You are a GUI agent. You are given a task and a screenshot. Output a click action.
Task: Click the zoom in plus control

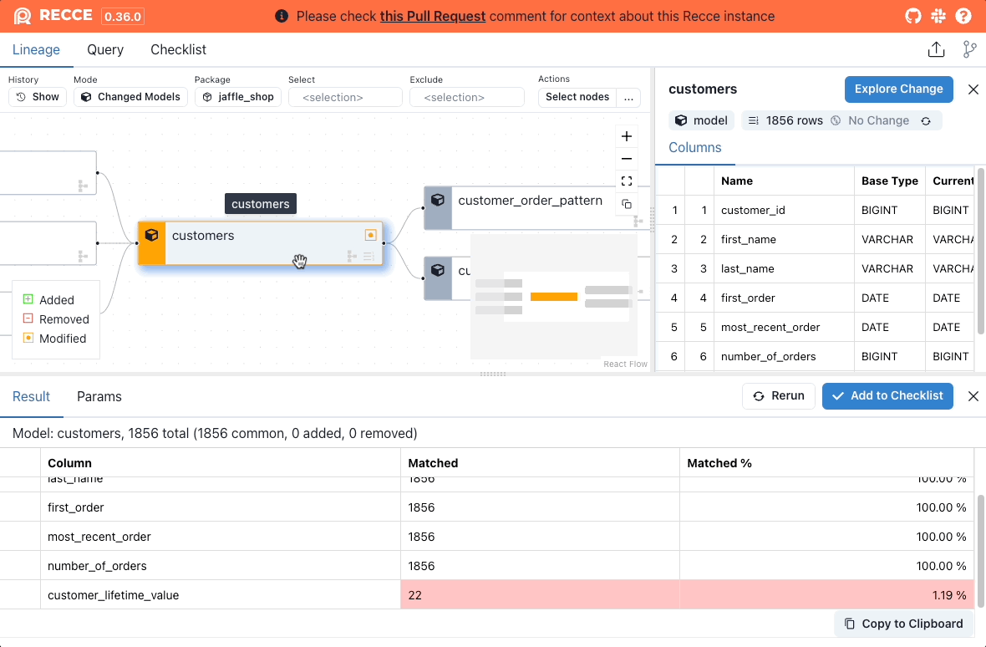click(x=627, y=136)
